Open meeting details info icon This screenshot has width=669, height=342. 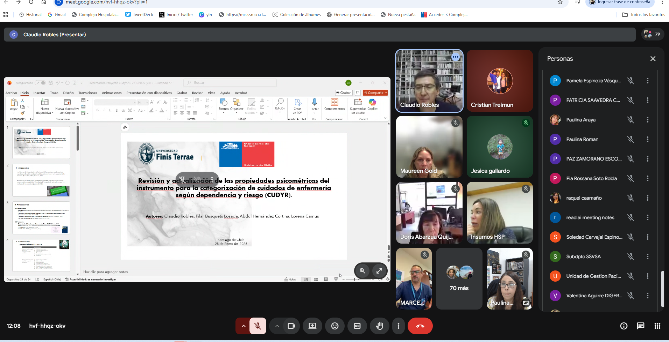tap(624, 326)
